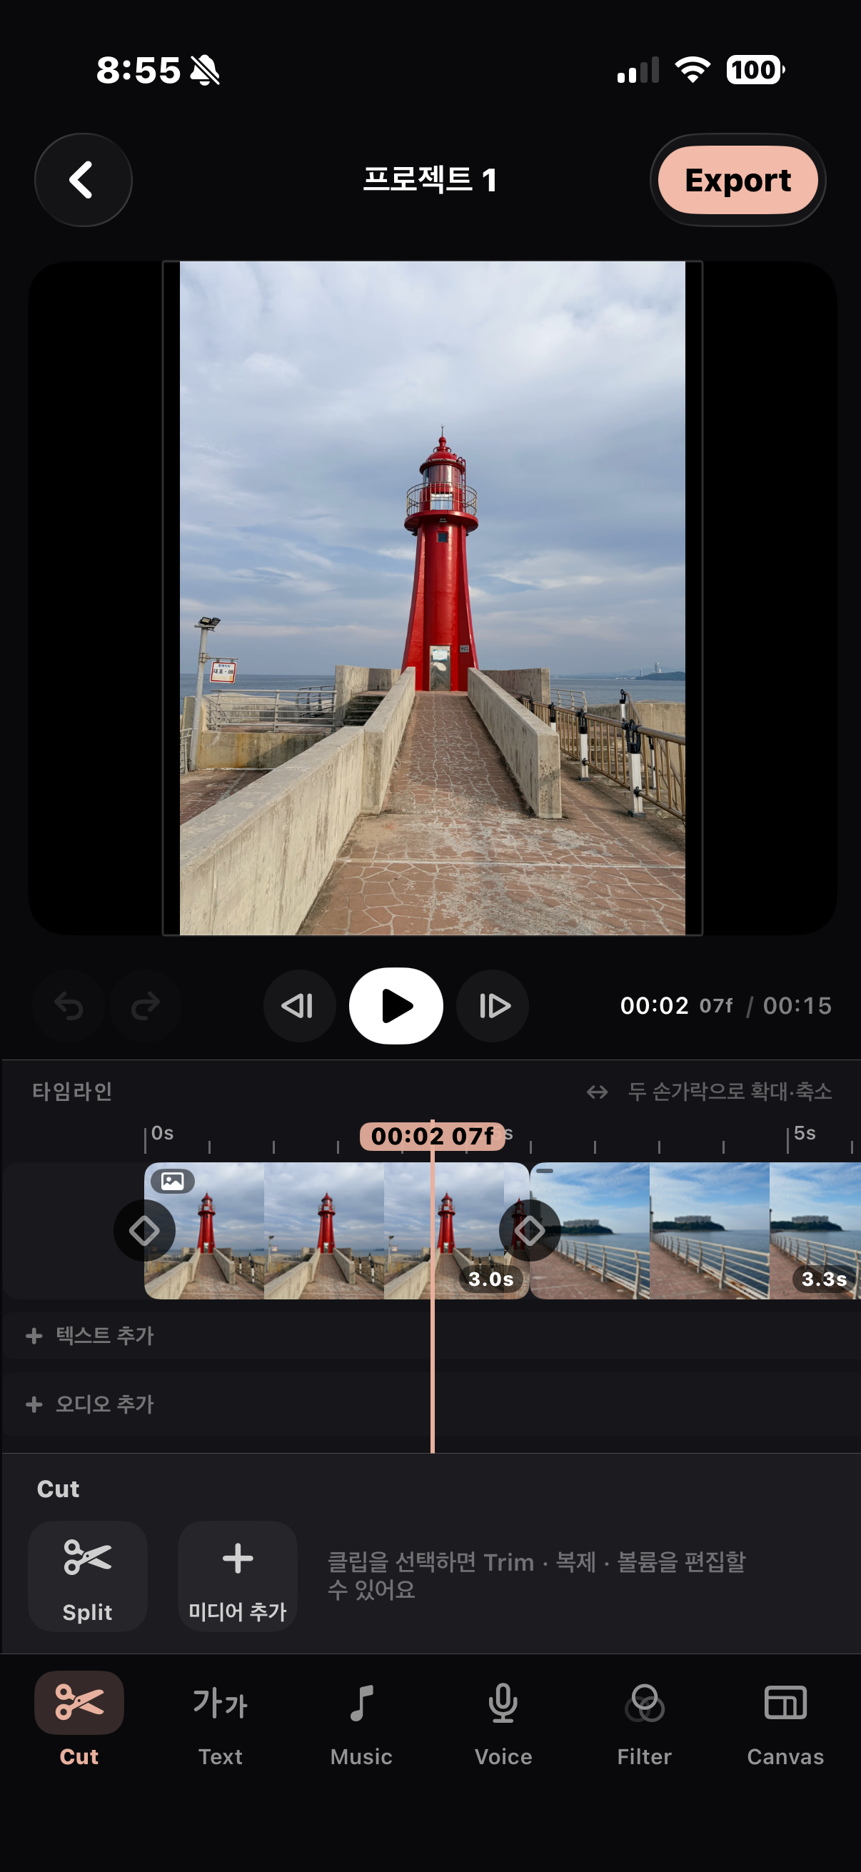The image size is (861, 1872).
Task: Tap the two-finger zoom hint arrow icon
Action: [598, 1092]
